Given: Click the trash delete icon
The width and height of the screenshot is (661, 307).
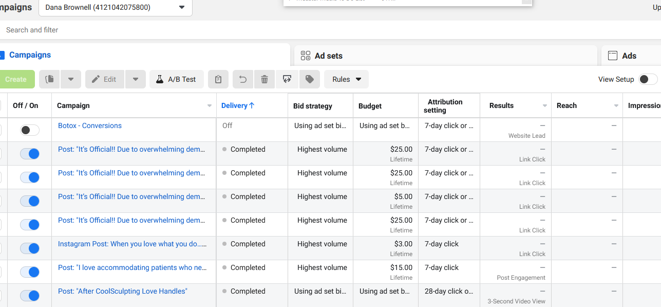Looking at the screenshot, I should (x=265, y=79).
